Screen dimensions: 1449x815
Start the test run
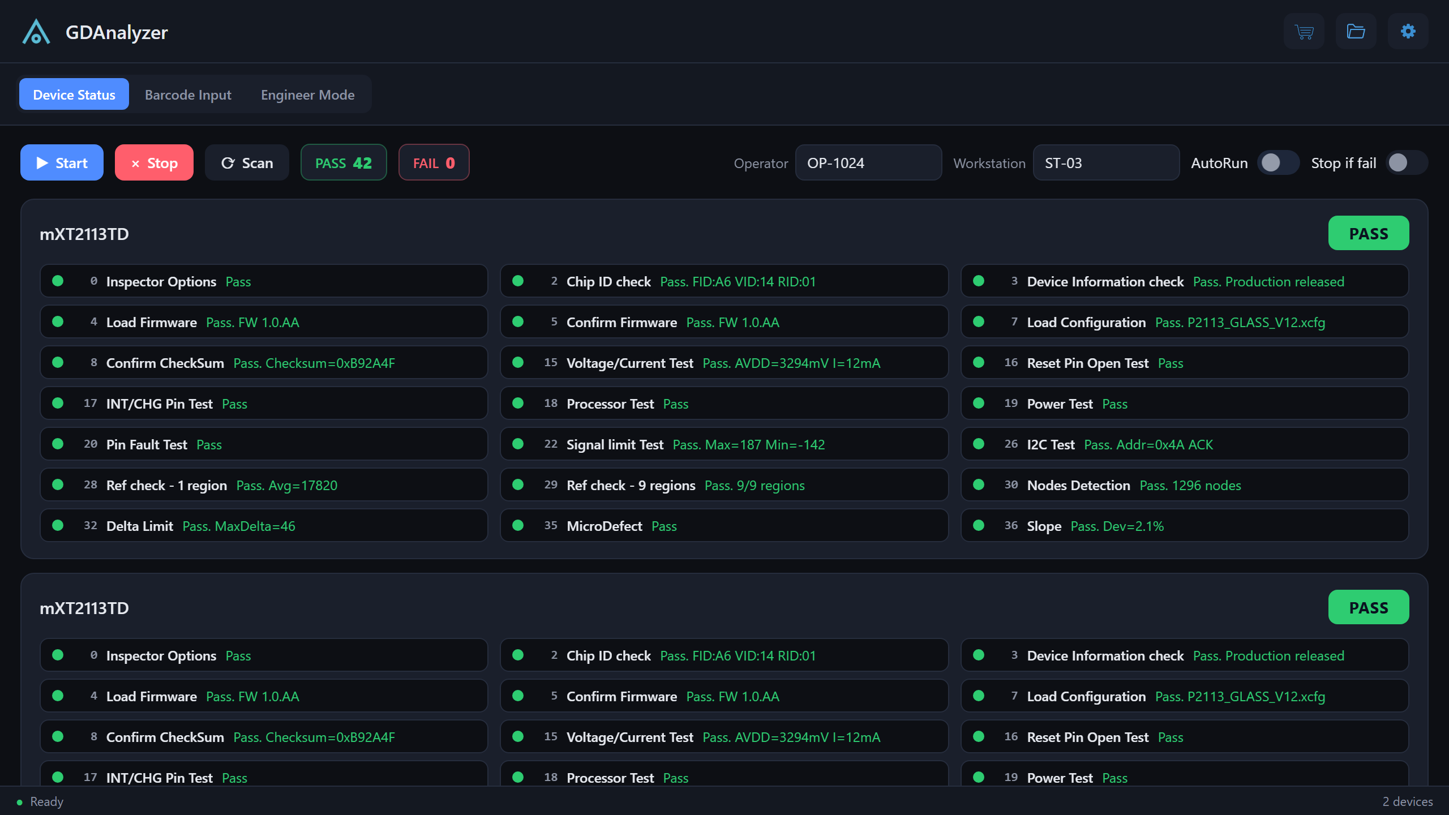click(x=62, y=163)
